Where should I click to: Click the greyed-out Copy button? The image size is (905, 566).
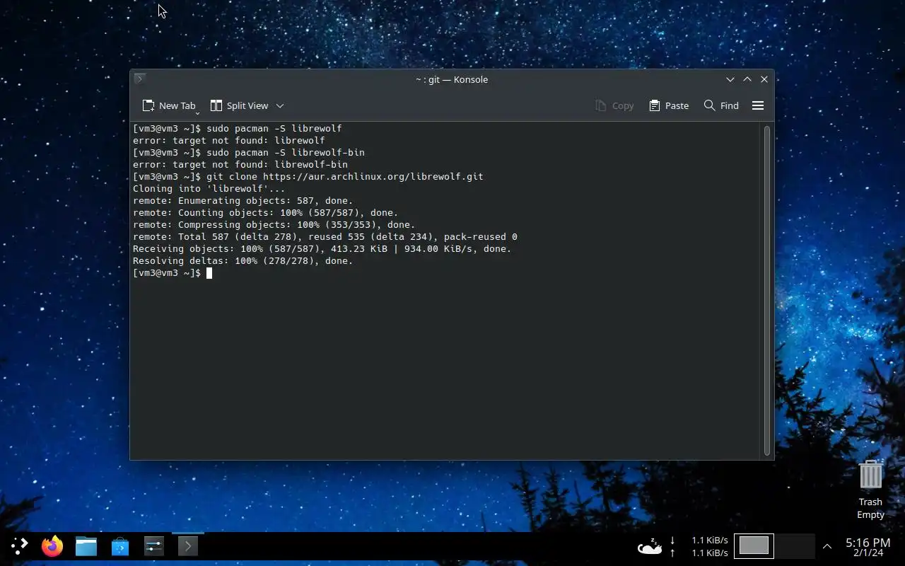coord(614,105)
